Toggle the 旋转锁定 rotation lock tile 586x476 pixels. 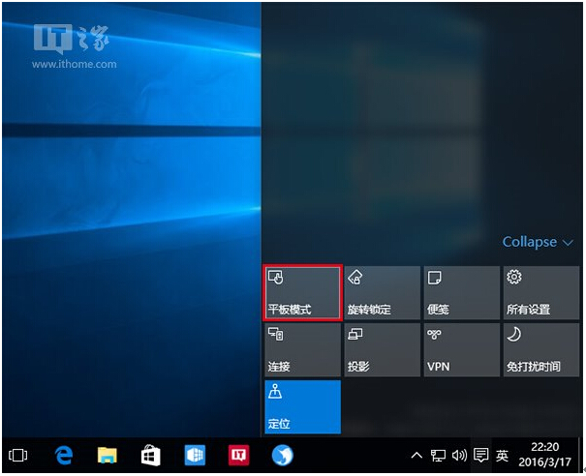tap(382, 292)
